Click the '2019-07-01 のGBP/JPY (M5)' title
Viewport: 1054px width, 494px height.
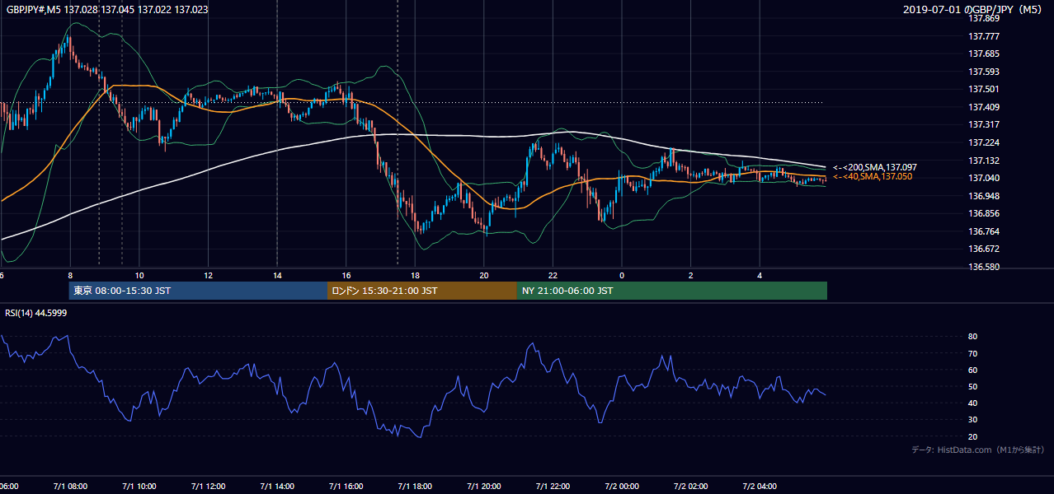click(x=974, y=9)
